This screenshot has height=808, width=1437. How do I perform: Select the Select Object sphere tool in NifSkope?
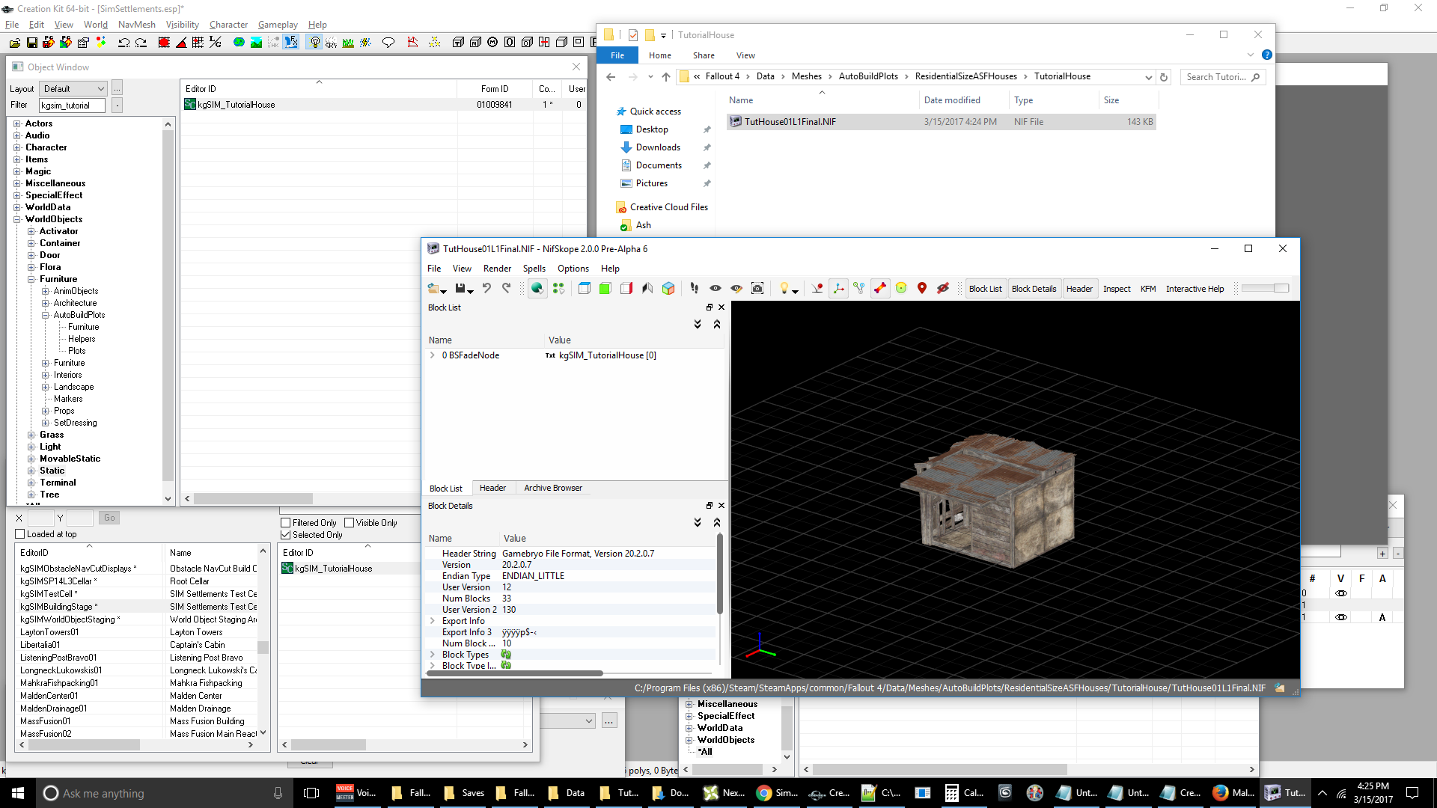point(537,289)
